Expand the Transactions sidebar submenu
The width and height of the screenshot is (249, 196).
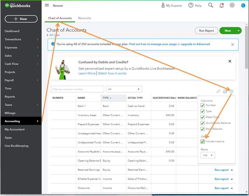click(37, 39)
